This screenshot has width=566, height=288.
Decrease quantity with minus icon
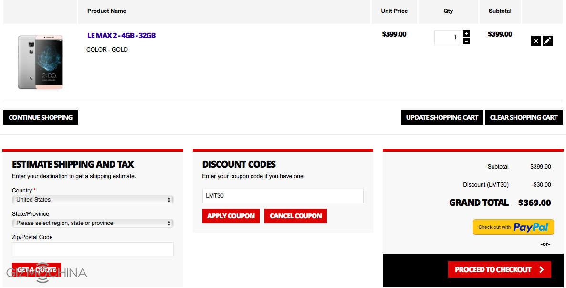[x=466, y=41]
